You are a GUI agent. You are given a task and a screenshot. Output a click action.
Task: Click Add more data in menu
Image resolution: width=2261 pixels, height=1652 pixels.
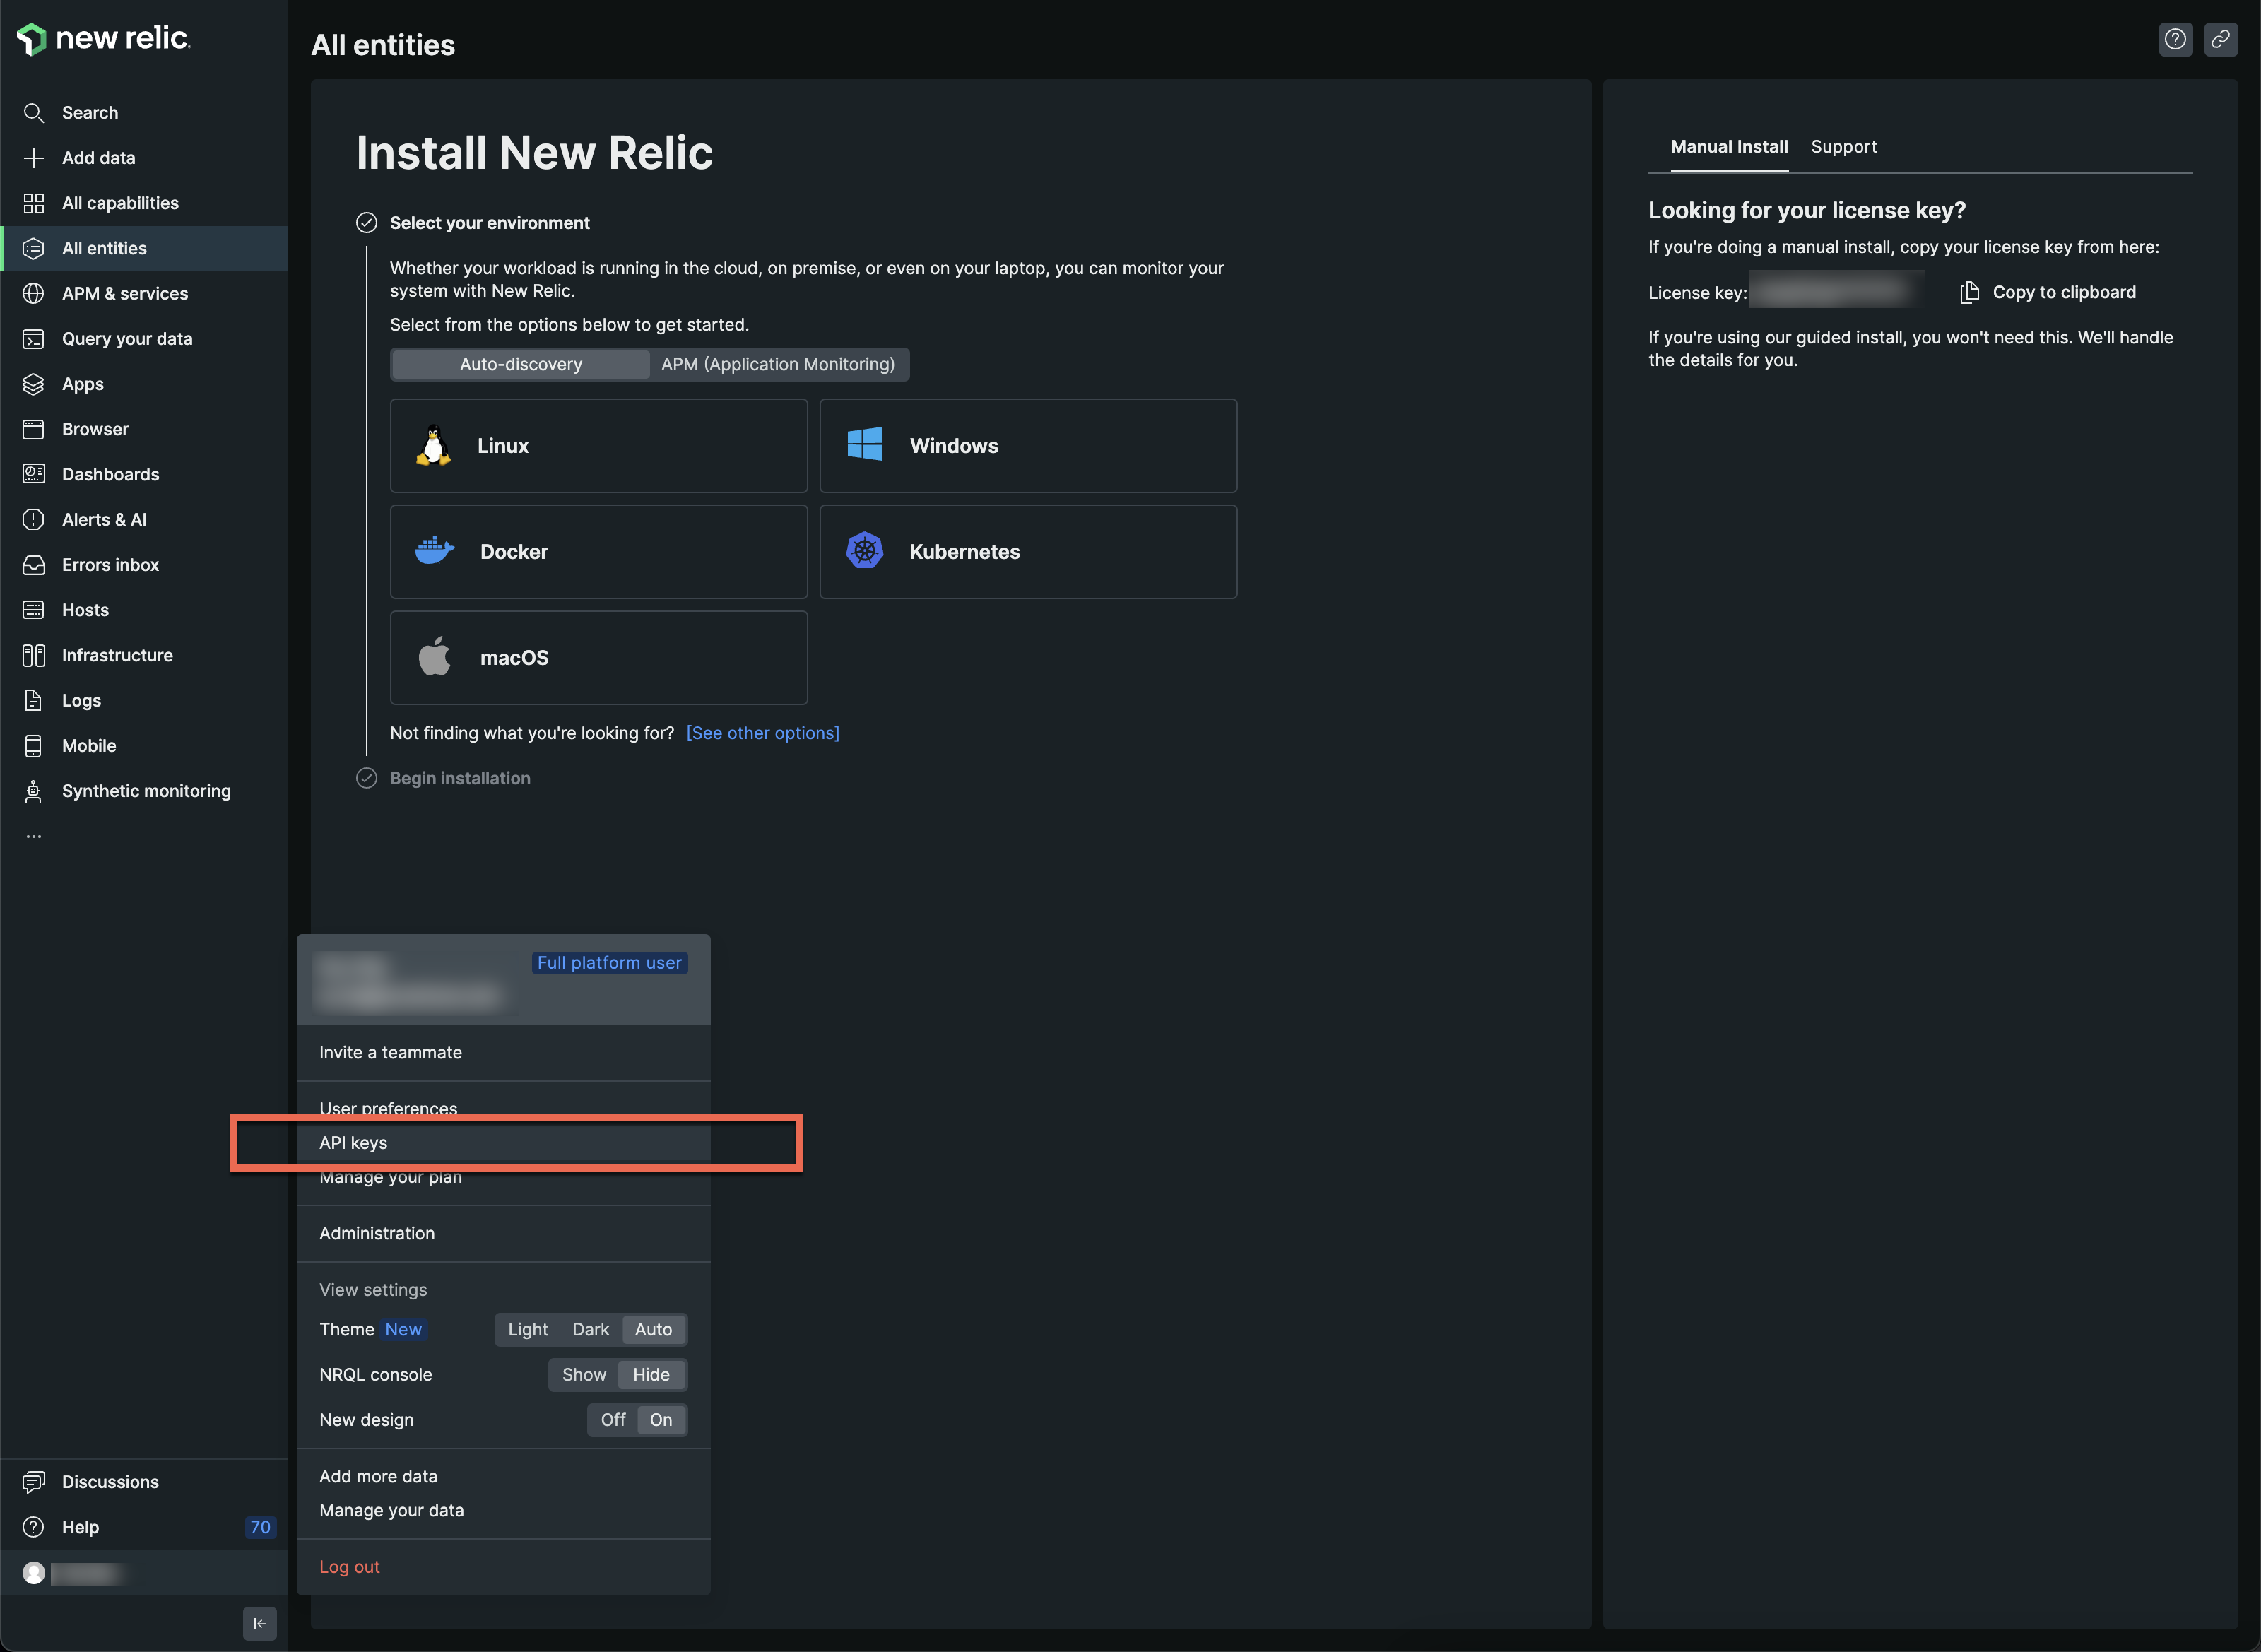pyautogui.click(x=503, y=1477)
